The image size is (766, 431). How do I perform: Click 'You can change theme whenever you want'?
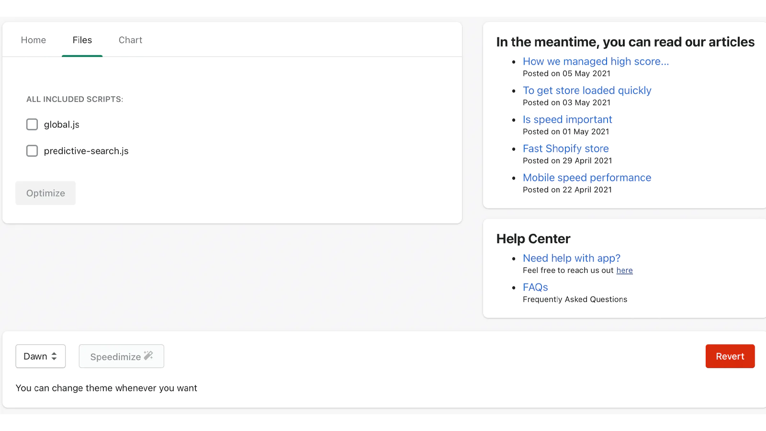[106, 388]
